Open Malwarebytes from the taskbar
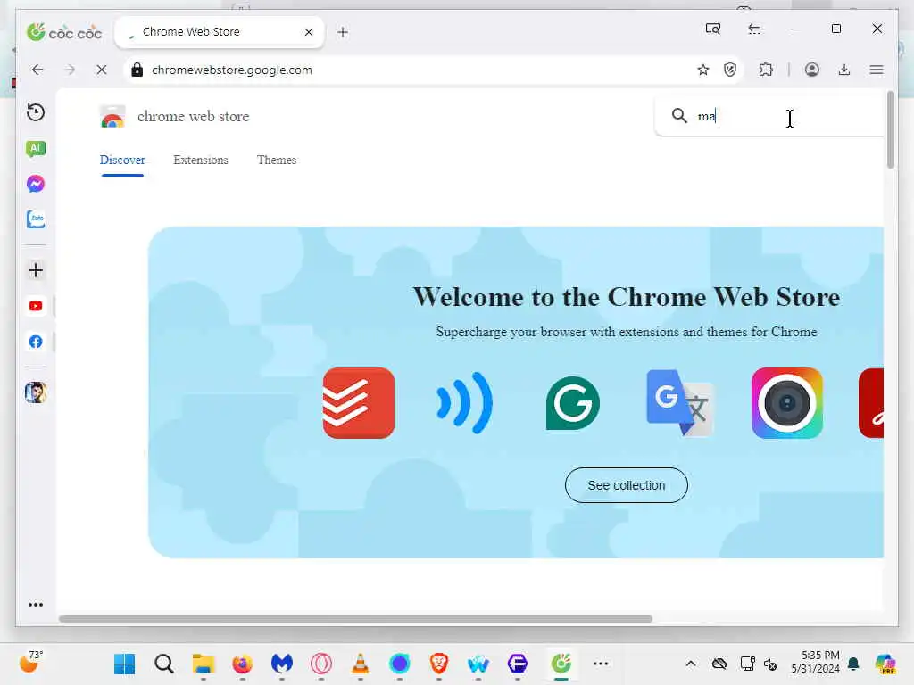 point(281,664)
